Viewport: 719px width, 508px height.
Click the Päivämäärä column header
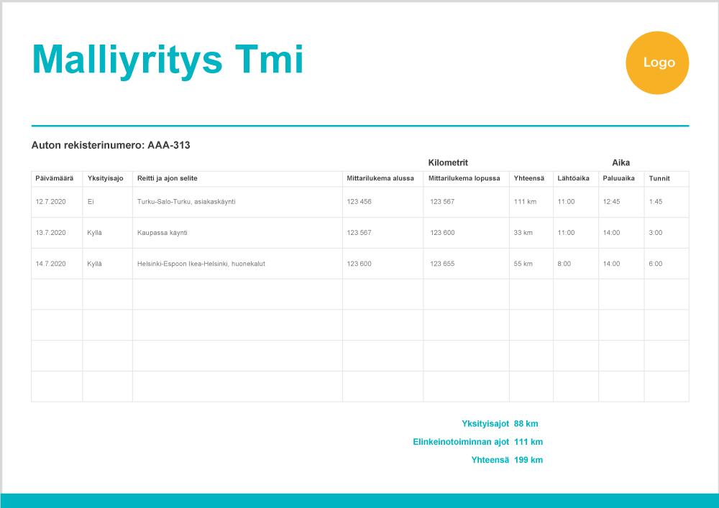point(54,178)
